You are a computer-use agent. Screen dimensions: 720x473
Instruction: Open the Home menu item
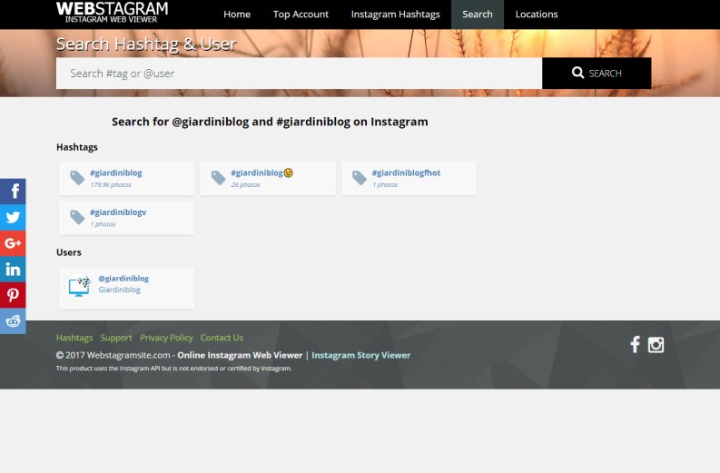(237, 15)
